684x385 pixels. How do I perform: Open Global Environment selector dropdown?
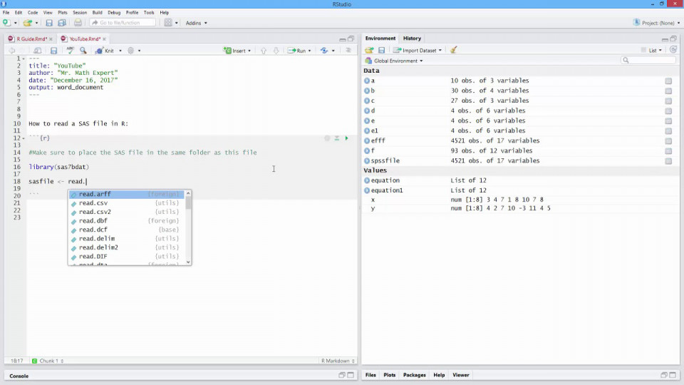click(394, 61)
